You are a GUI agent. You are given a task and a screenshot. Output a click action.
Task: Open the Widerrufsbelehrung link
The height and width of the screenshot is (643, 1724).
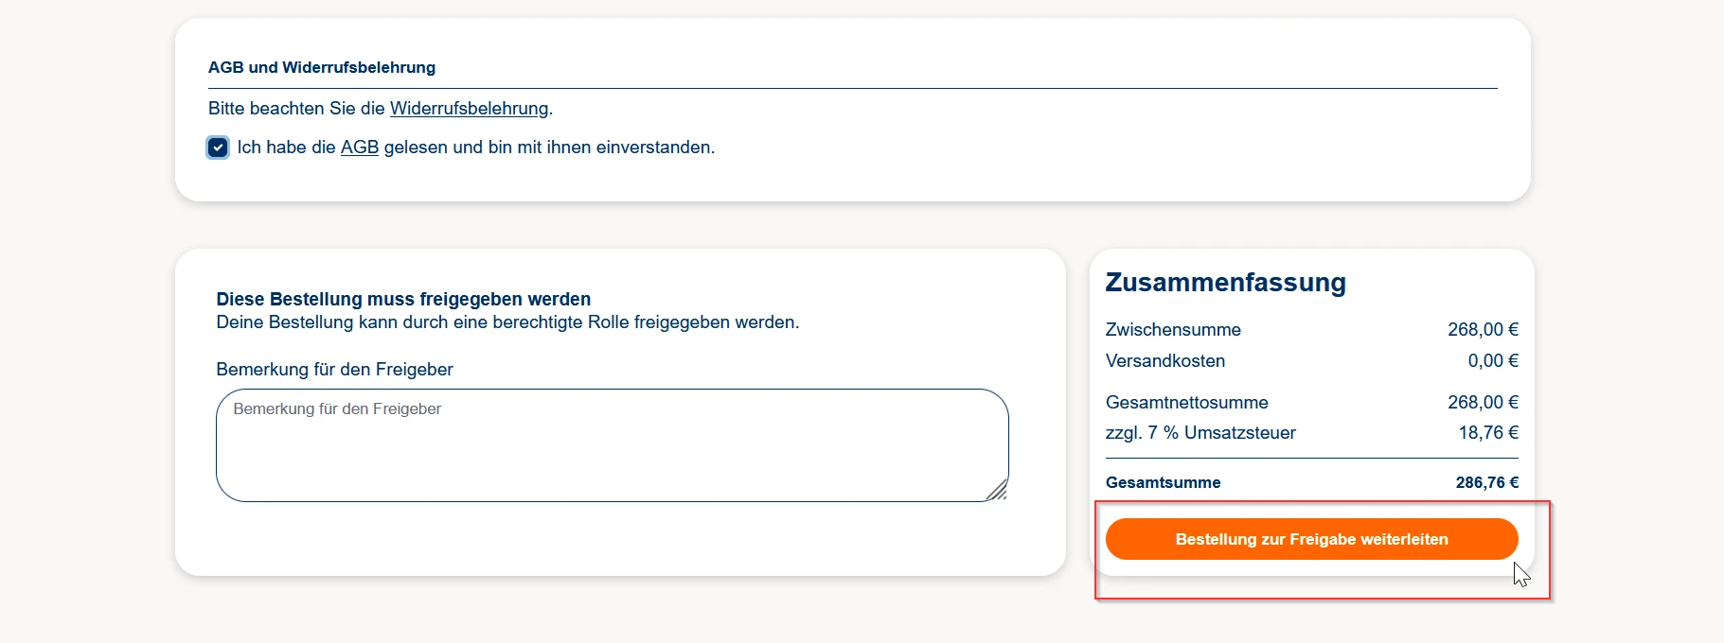[x=469, y=109]
